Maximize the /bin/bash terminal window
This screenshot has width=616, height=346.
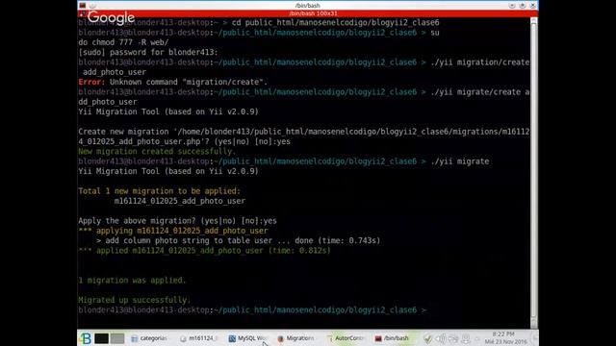[522, 5]
